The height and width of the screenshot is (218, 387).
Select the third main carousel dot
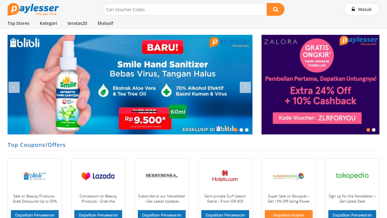coord(247,130)
